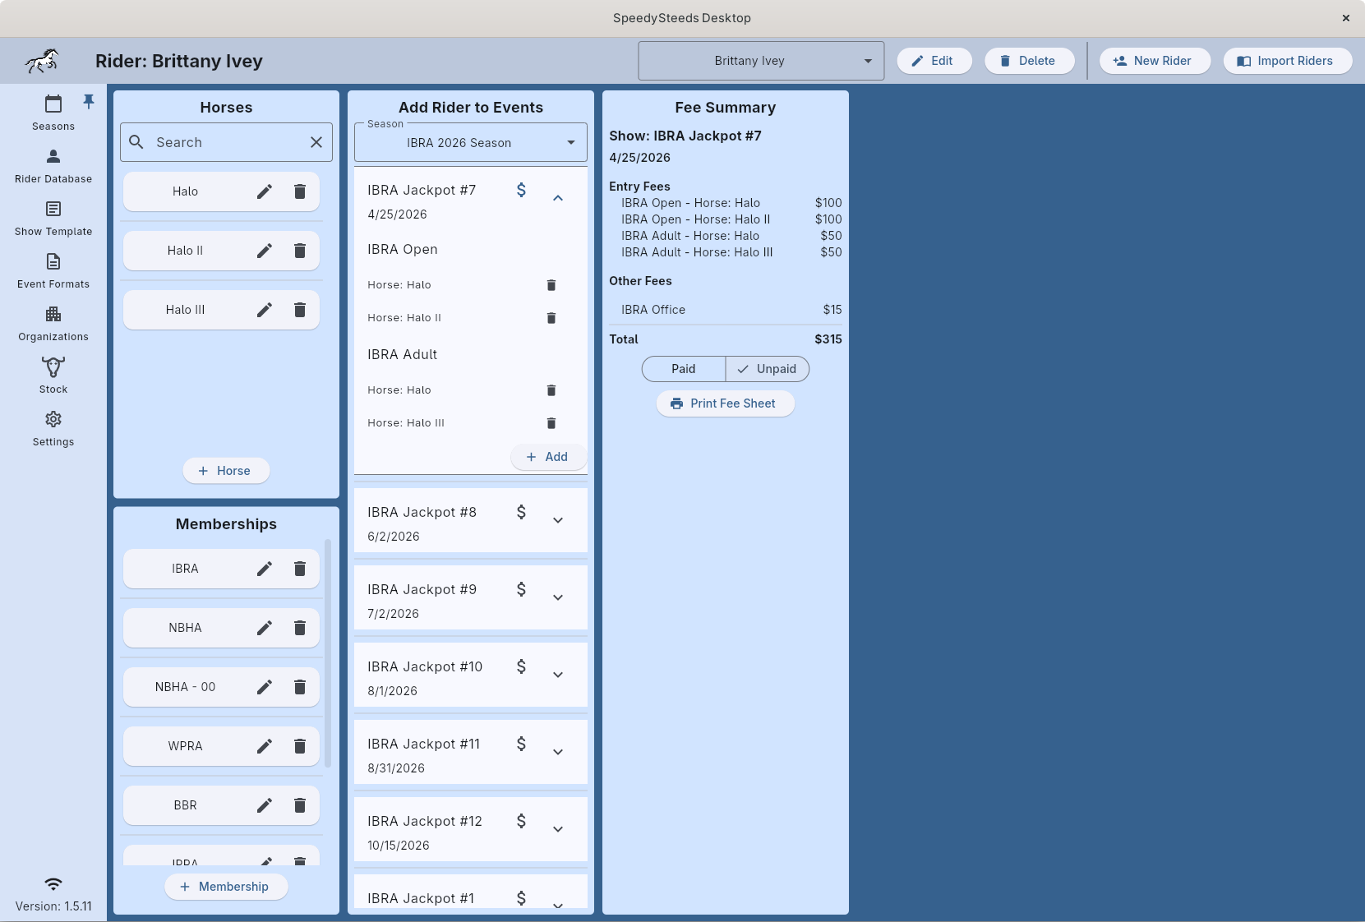Click the Memberships list scrollbar
1365x922 pixels.
coord(328,653)
